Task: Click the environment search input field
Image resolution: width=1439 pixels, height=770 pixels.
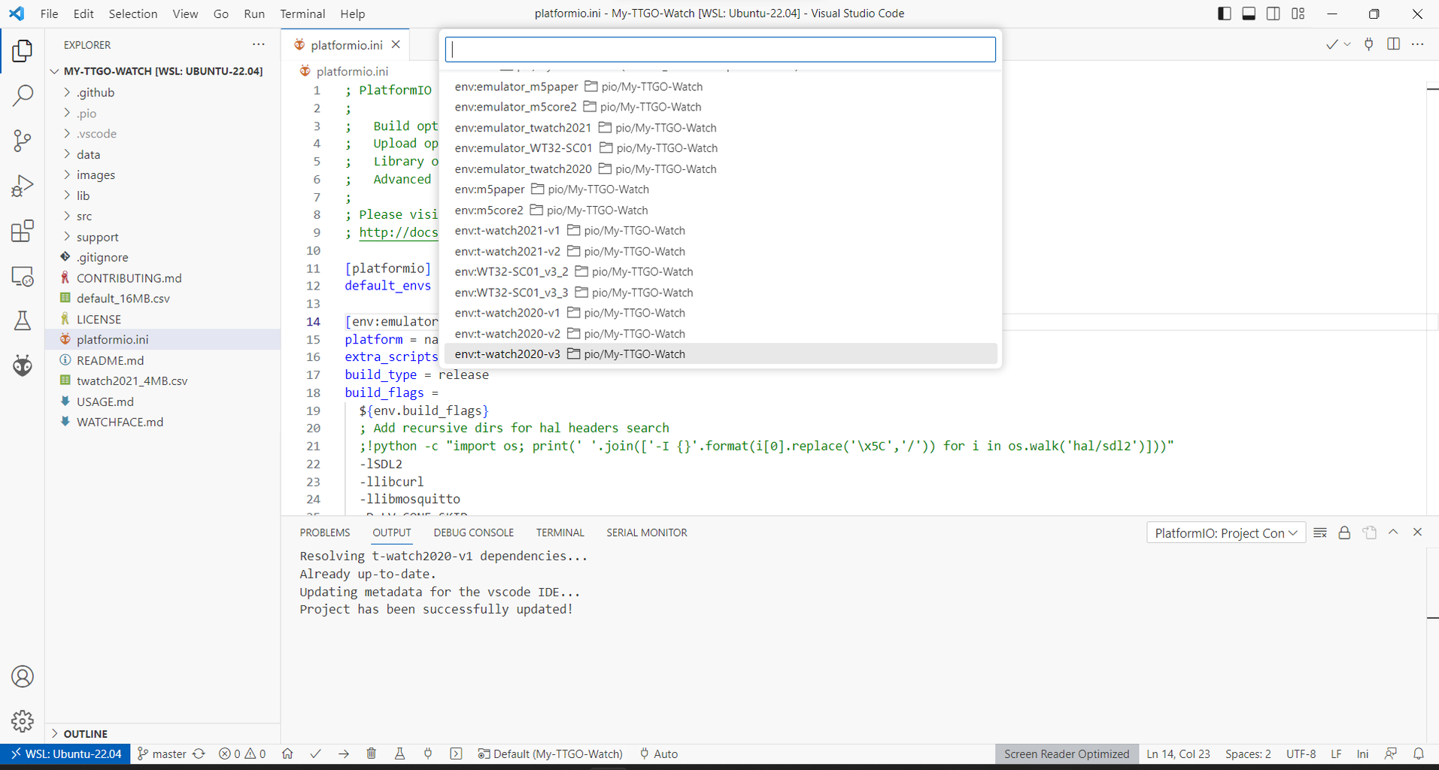Action: pos(720,50)
